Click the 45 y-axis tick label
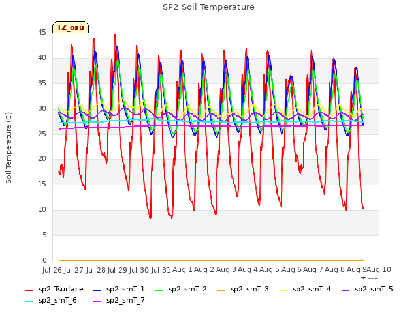This screenshot has height=313, width=418. 42,33
